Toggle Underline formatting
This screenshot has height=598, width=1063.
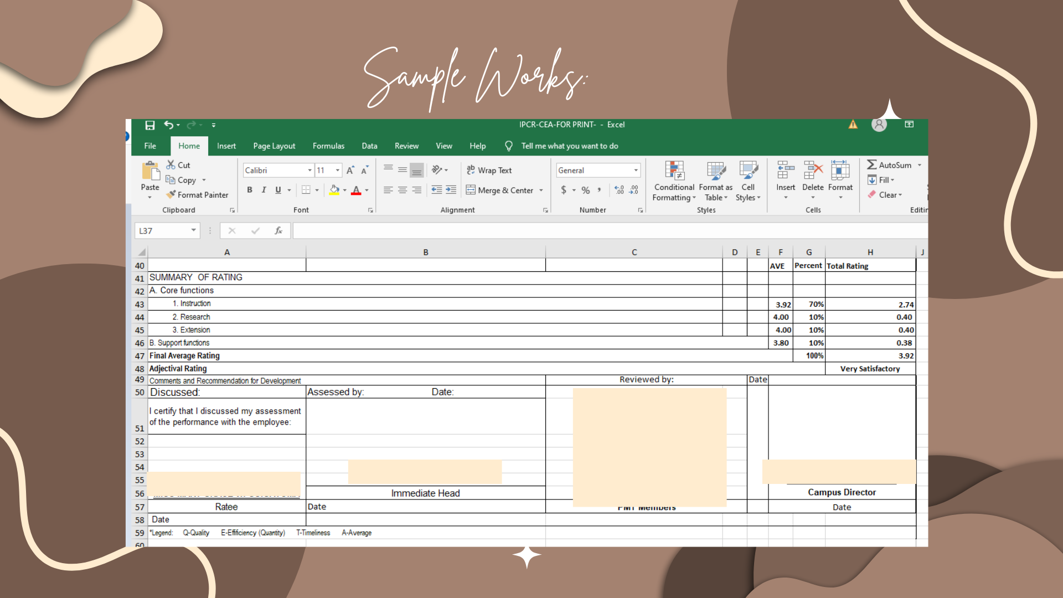pos(278,190)
